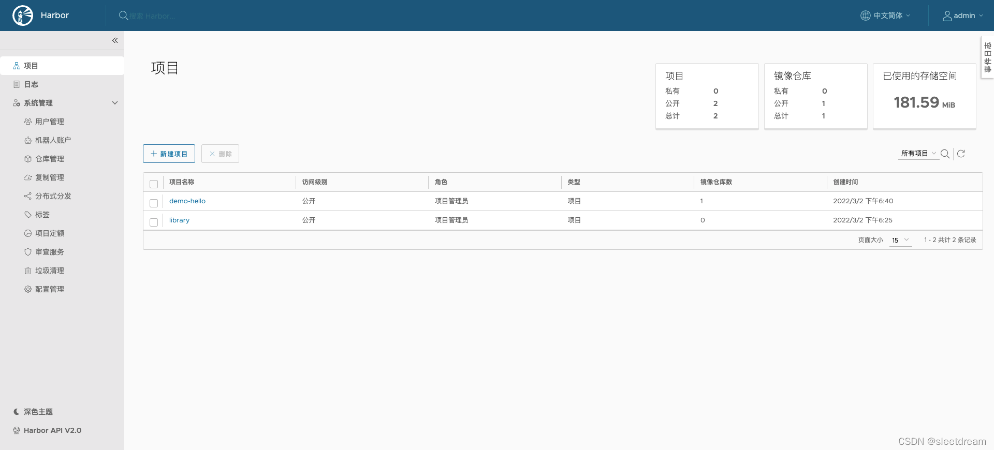Click the 删除 button
Viewport: 994px width, 450px height.
[x=220, y=154]
